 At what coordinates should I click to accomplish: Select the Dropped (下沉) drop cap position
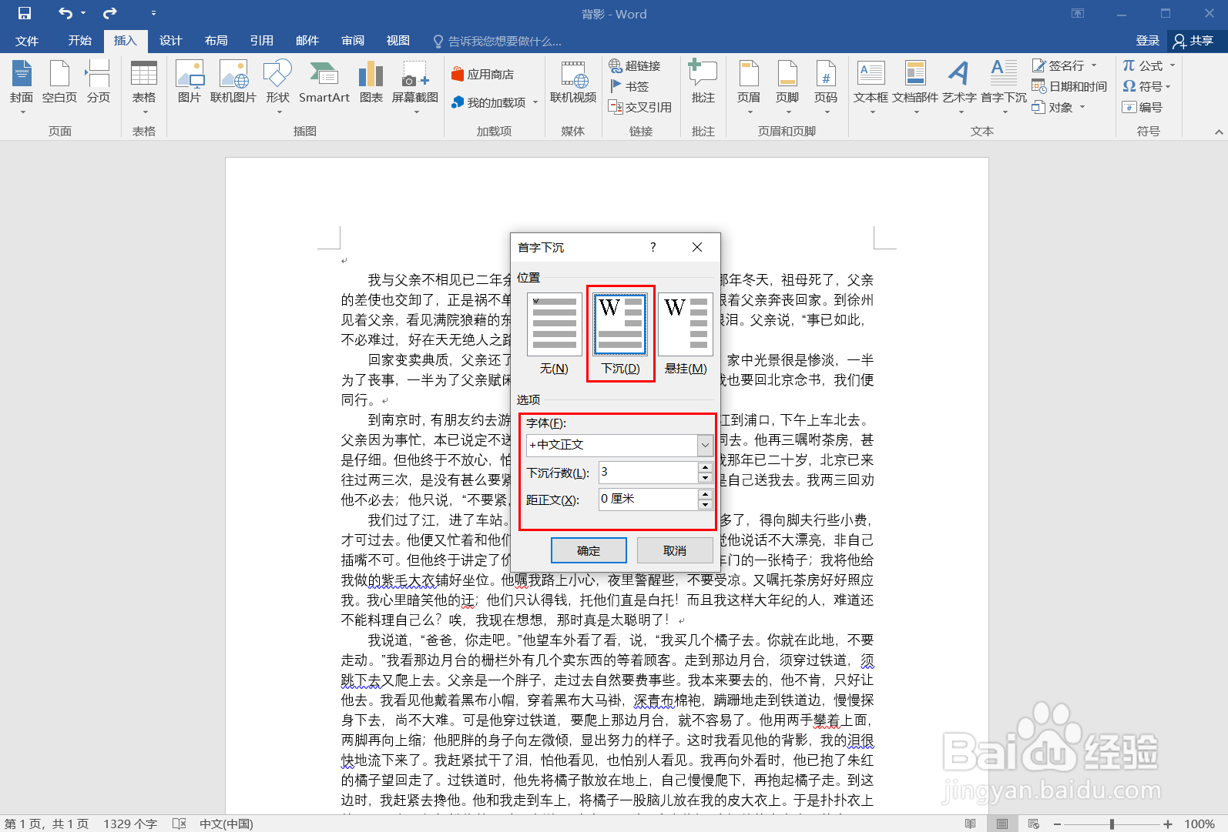pyautogui.click(x=621, y=333)
